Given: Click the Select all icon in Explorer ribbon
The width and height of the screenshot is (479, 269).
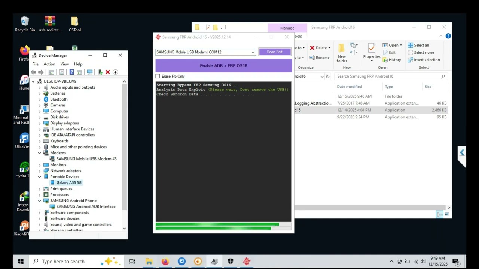Looking at the screenshot, I should pos(411,45).
